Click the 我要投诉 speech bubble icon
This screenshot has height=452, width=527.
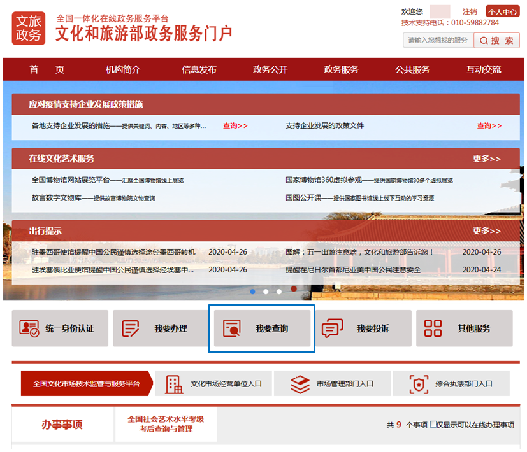coord(332,328)
